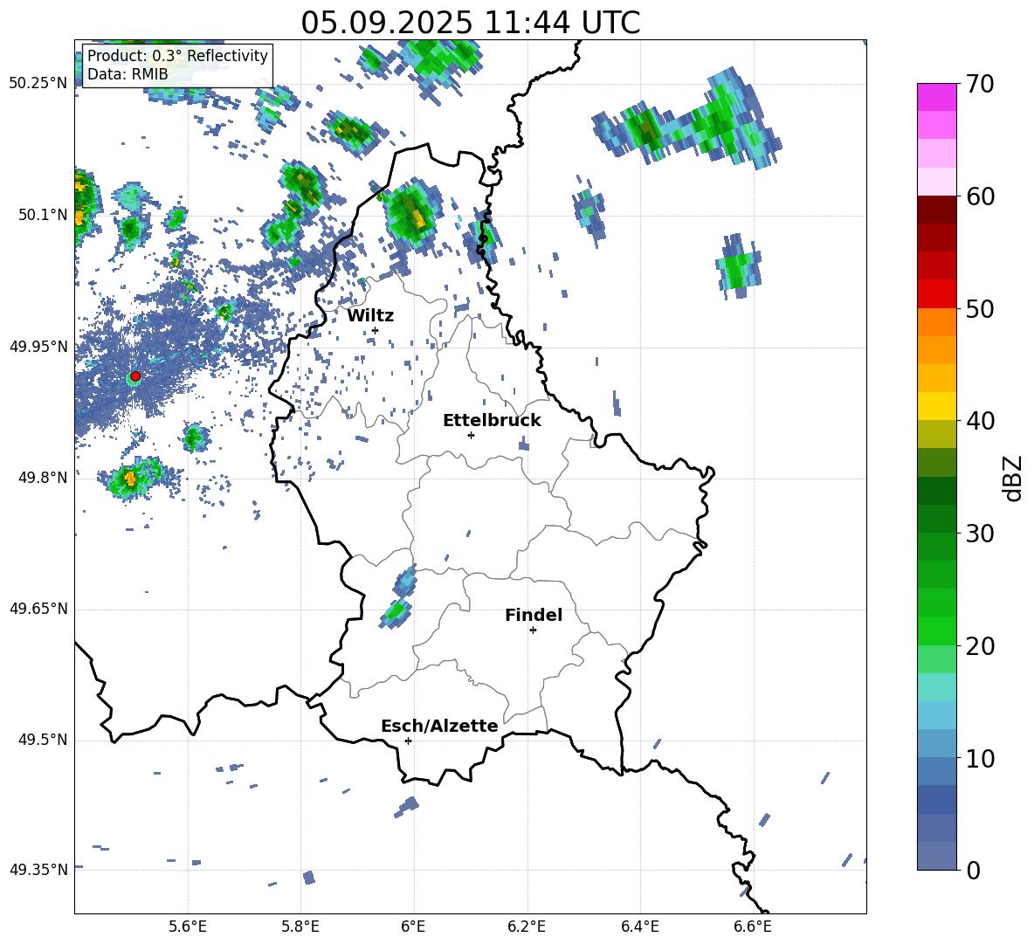Image resolution: width=1034 pixels, height=944 pixels.
Task: Click the 49.95°N latitude label
Action: [x=38, y=347]
